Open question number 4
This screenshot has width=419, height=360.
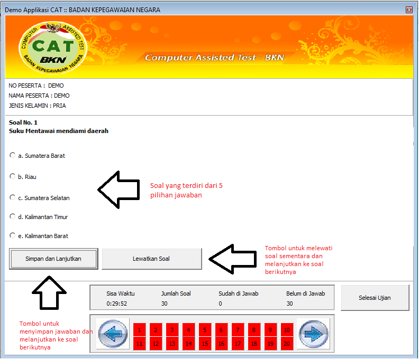189,330
